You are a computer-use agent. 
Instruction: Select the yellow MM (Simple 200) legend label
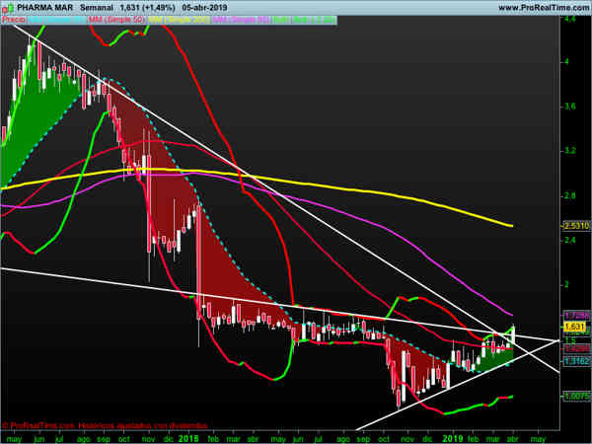pyautogui.click(x=179, y=20)
